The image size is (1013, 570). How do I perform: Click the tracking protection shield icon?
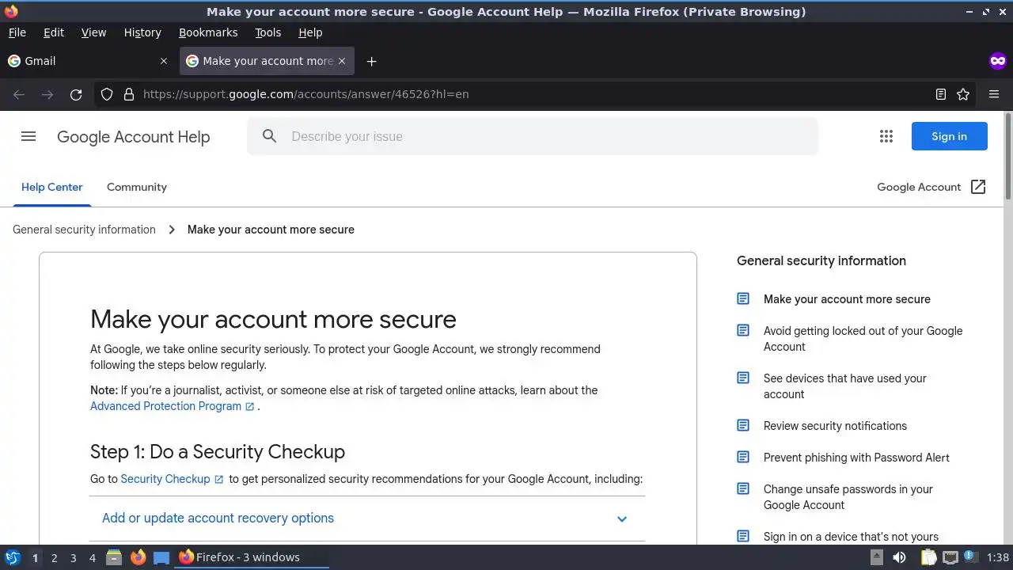107,94
